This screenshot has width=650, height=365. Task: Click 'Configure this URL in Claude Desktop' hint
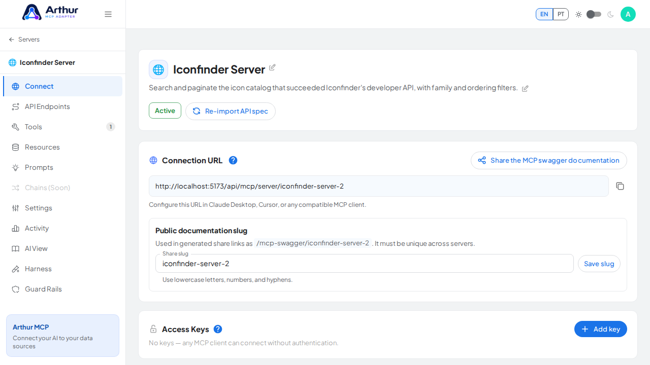[257, 205]
